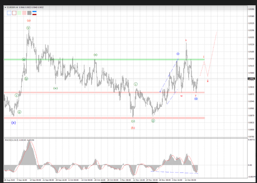Click the red (b) wave label
This screenshot has height=183, width=257.
click(133, 128)
